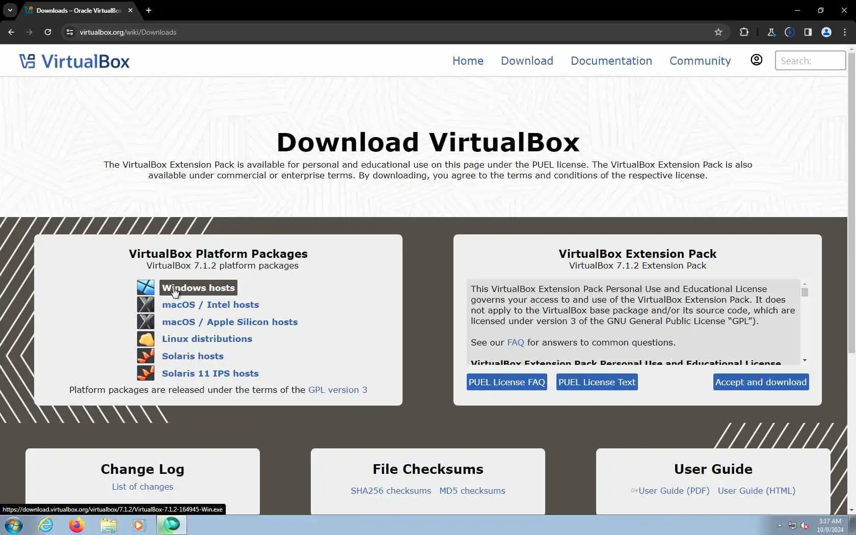The height and width of the screenshot is (535, 856).
Task: Select the Downloads – Oracle VirtualBox tab
Action: (79, 10)
